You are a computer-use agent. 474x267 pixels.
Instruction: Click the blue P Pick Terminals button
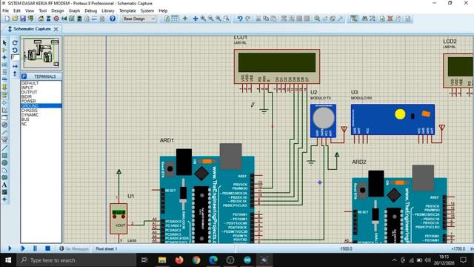click(24, 76)
